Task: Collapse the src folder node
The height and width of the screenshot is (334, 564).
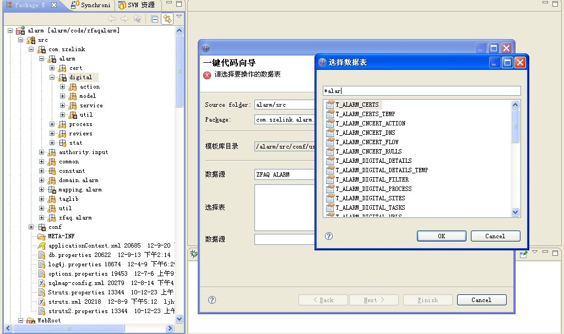Action: (20, 40)
